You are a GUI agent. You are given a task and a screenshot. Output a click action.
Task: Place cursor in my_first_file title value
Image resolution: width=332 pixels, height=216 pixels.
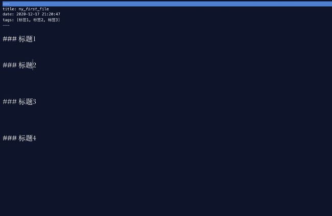pos(34,9)
